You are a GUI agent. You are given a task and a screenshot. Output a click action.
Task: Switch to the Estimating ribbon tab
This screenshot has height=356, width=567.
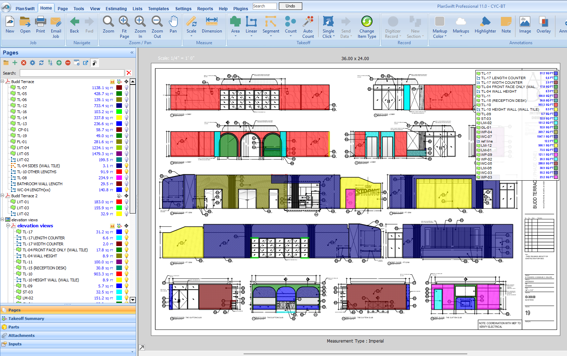pyautogui.click(x=116, y=8)
